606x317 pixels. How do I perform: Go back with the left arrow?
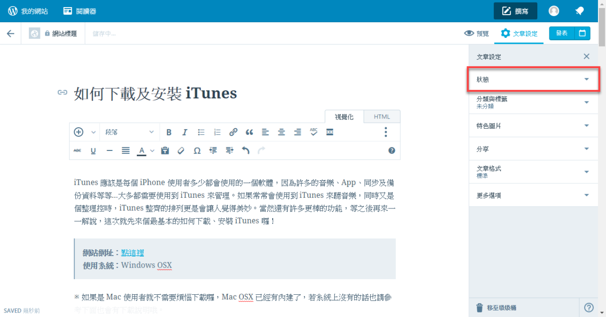pos(11,33)
